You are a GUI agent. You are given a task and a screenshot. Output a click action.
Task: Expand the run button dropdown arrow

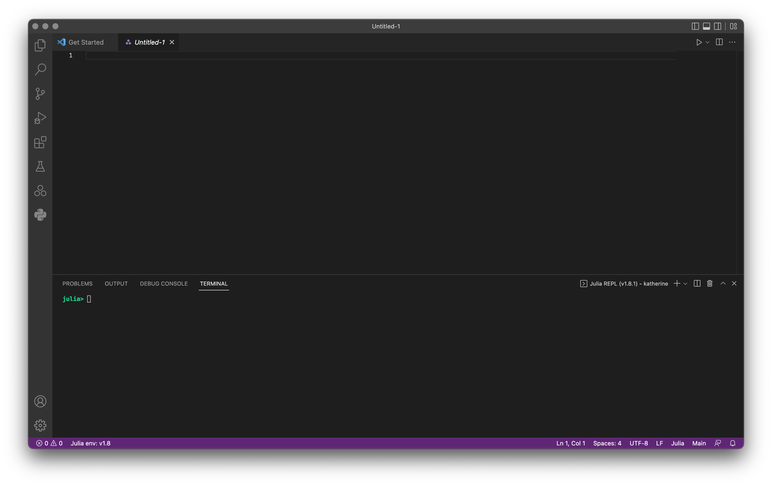[x=707, y=42]
